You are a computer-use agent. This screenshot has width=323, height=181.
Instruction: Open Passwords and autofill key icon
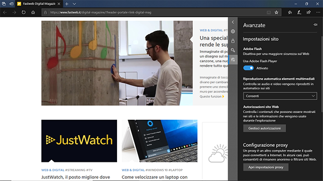pyautogui.click(x=233, y=50)
